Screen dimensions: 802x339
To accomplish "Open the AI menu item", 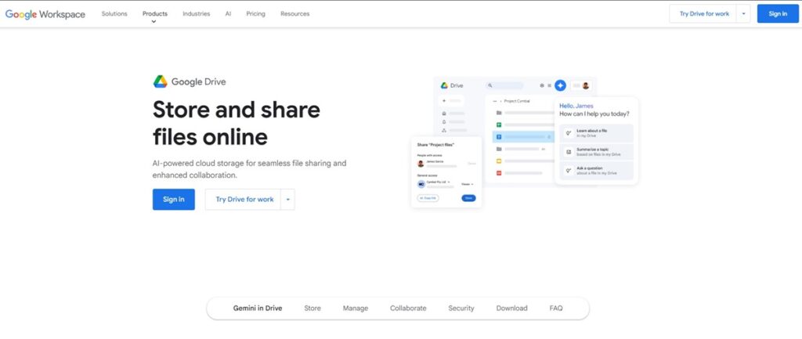I will [x=228, y=14].
